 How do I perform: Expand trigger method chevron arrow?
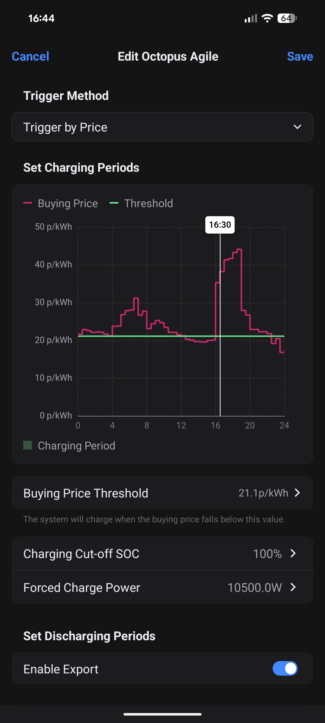[x=297, y=127]
